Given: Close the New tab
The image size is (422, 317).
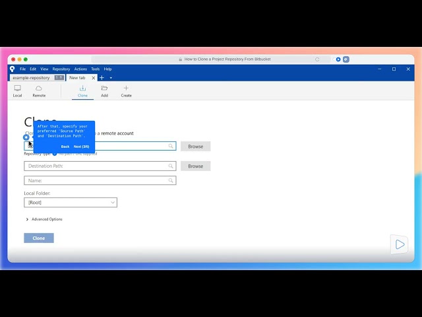Looking at the screenshot, I should coord(94,78).
